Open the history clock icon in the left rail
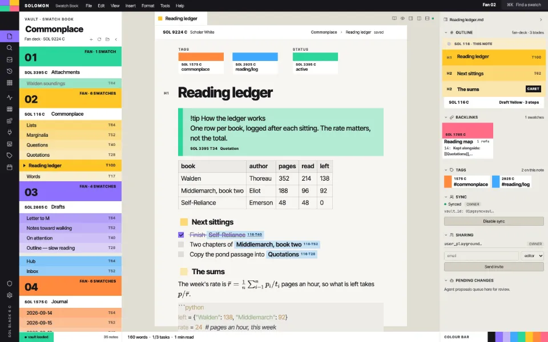Viewport: 548px width, 342px height. coord(10,71)
